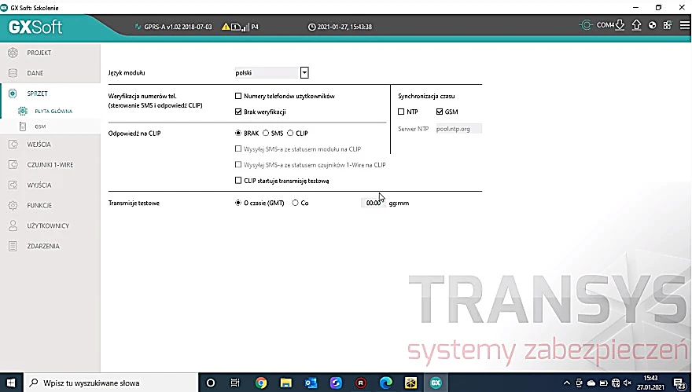Viewport: 692px width, 392px height.
Task: Uncheck Brak weryfikacji checkbox
Action: click(x=238, y=112)
